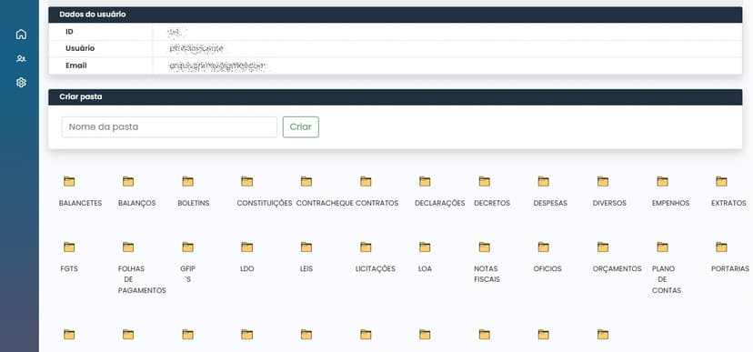Click the DECRETOS label
This screenshot has height=352, width=753.
[x=492, y=203]
